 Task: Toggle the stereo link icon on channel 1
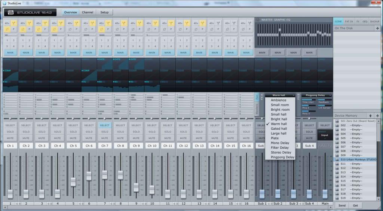coord(14,23)
